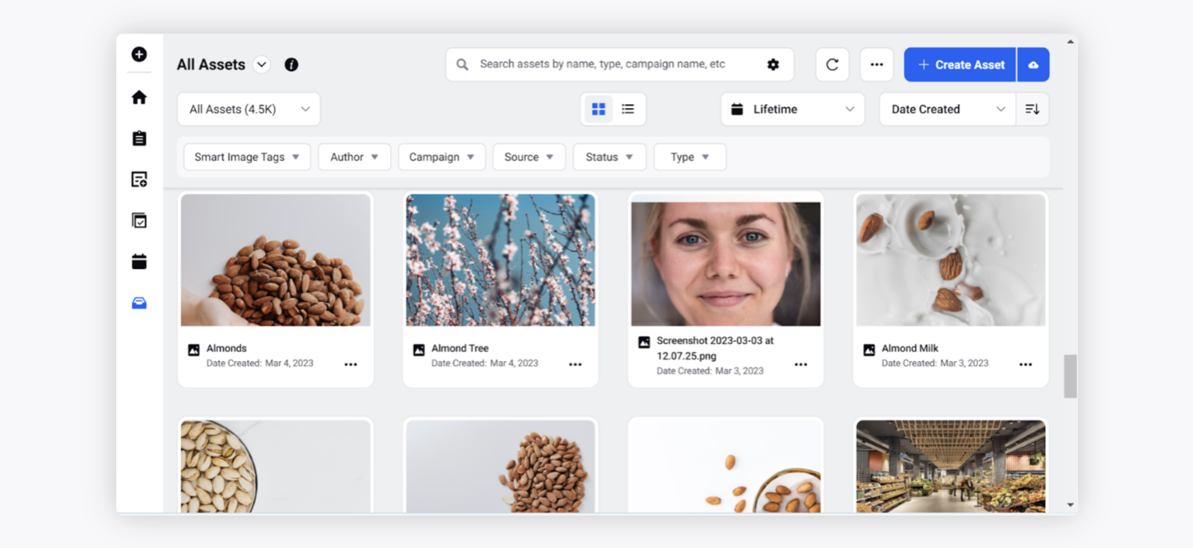Click the vertical scrollbar thumb
Screen dimensions: 1193x548
coord(1071,376)
